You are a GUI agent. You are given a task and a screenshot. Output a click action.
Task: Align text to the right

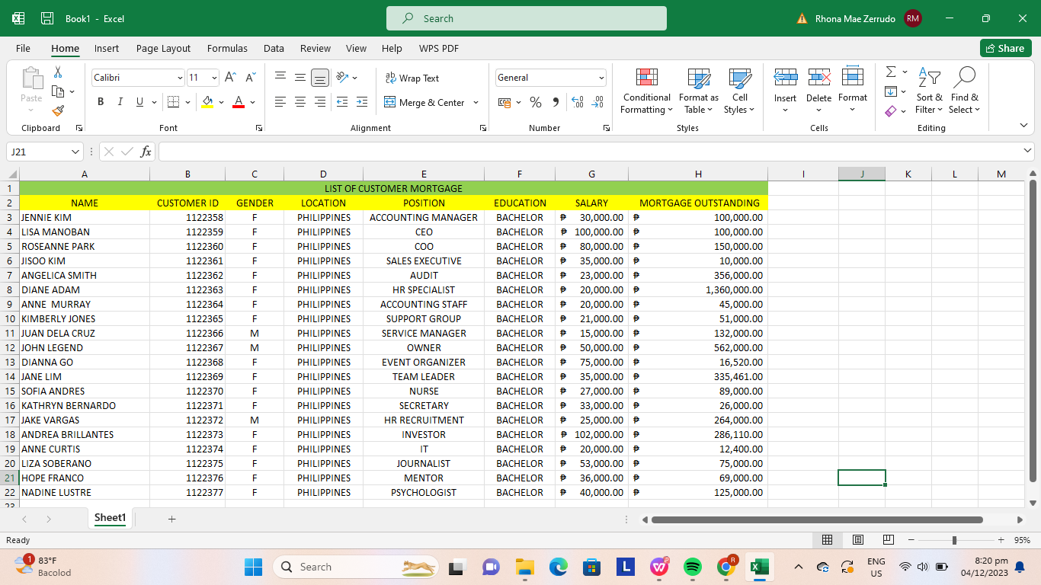point(320,102)
